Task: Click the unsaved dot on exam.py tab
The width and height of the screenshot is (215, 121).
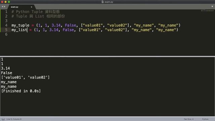Action: (x=32, y=7)
